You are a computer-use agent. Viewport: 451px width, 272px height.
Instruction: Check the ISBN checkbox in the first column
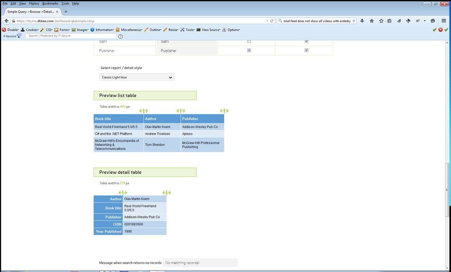(x=249, y=41)
